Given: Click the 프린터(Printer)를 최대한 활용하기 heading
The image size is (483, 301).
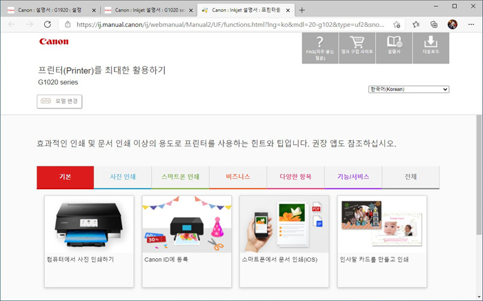Looking at the screenshot, I should click(102, 70).
